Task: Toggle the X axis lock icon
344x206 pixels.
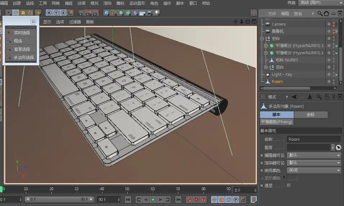Action: point(49,13)
